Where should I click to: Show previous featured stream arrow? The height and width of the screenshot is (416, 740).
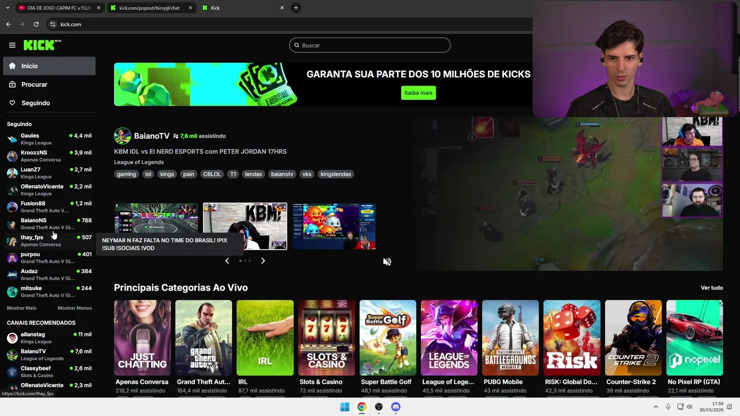(227, 261)
